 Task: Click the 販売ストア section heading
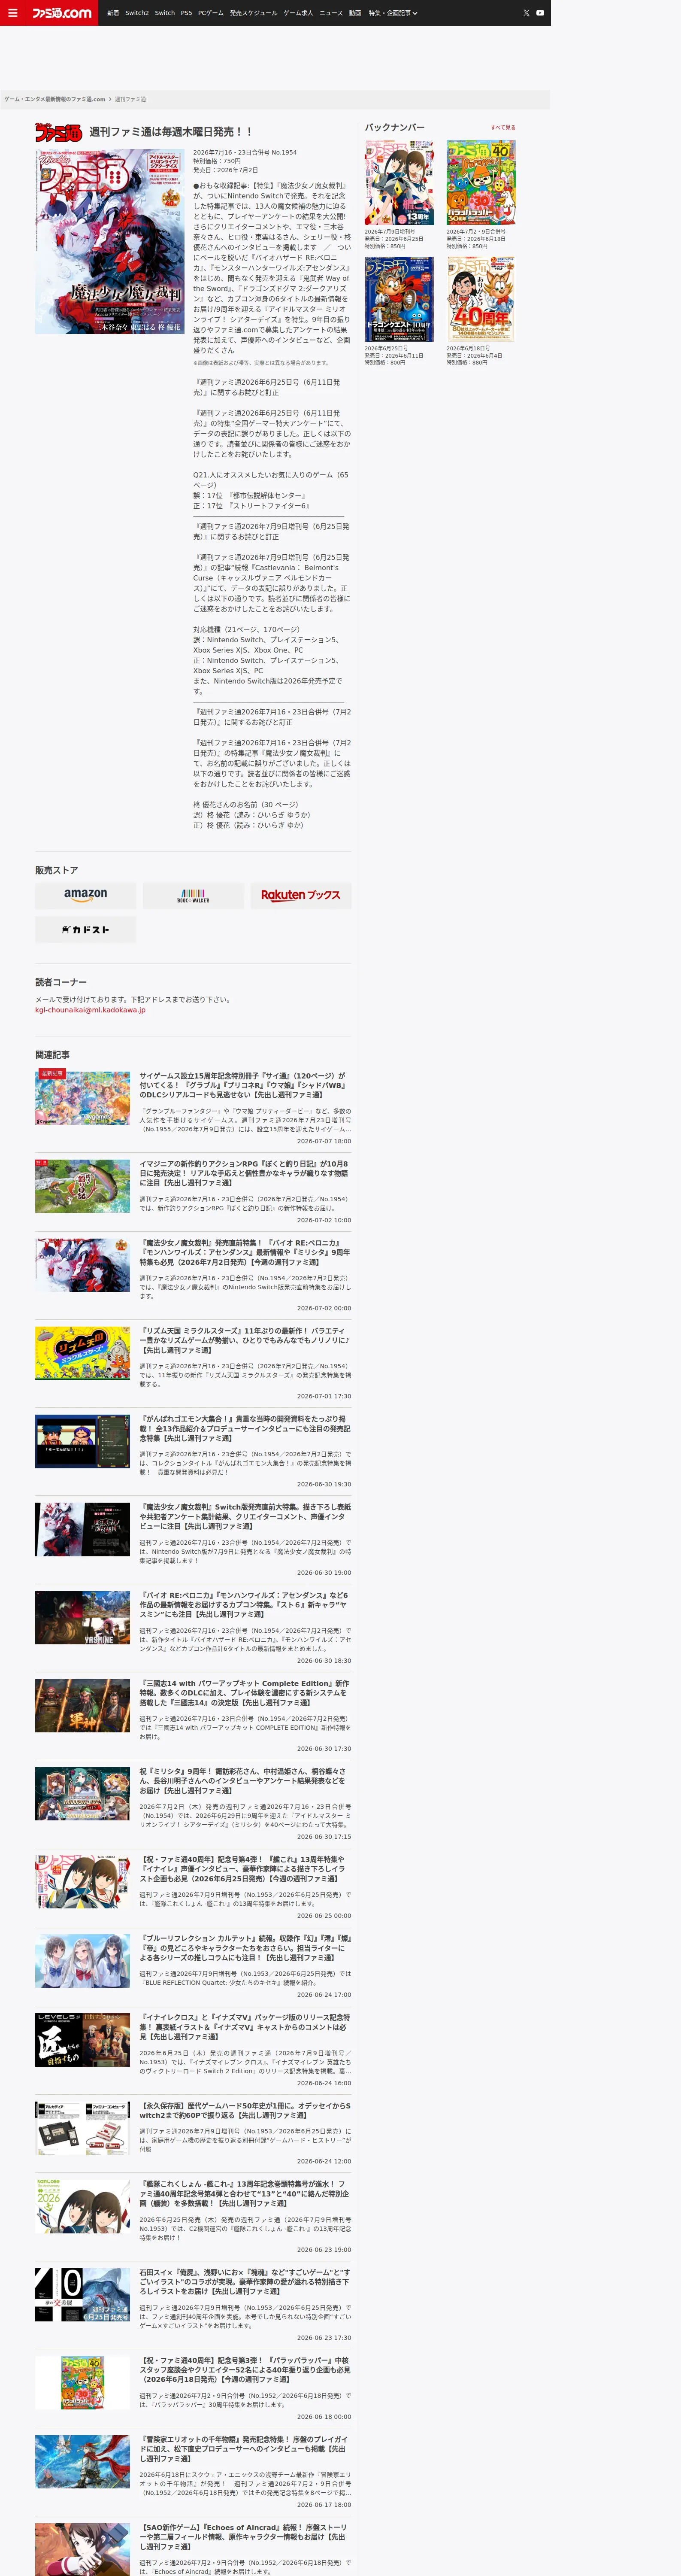pyautogui.click(x=56, y=870)
